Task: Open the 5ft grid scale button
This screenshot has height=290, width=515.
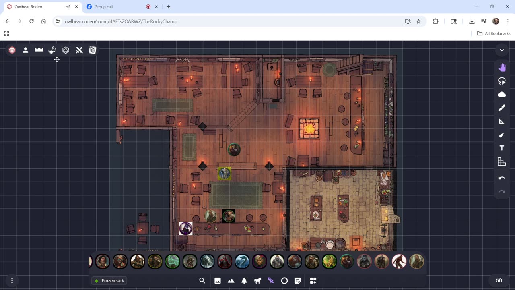Action: pyautogui.click(x=499, y=280)
